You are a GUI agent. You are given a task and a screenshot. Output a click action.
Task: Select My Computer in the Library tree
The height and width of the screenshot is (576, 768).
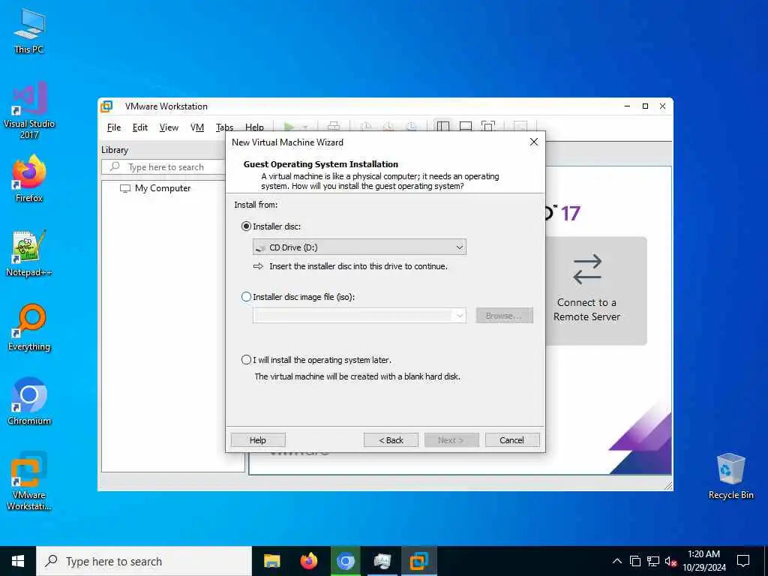tap(163, 188)
